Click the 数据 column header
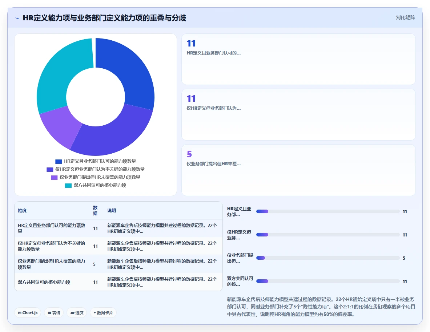The width and height of the screenshot is (430, 332). [x=95, y=210]
